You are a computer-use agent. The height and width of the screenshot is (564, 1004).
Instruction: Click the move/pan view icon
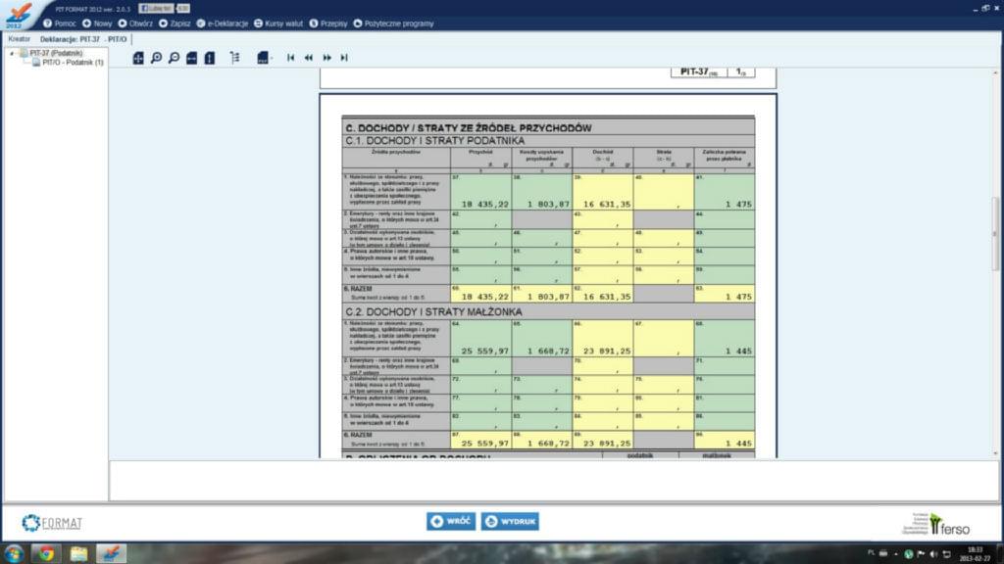(x=138, y=58)
